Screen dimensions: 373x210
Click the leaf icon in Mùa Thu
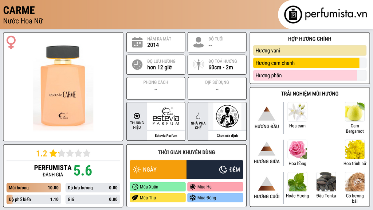click(x=135, y=198)
